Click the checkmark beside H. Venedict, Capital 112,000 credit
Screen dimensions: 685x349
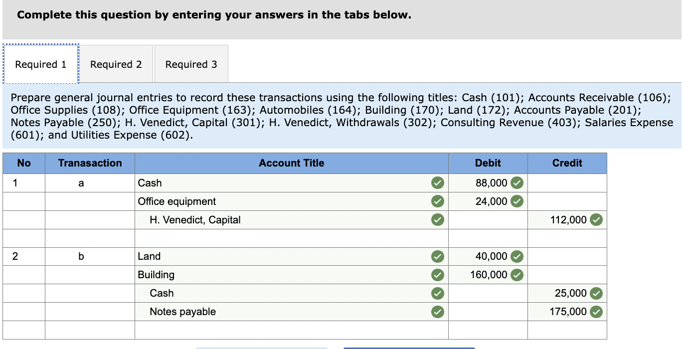(x=596, y=220)
